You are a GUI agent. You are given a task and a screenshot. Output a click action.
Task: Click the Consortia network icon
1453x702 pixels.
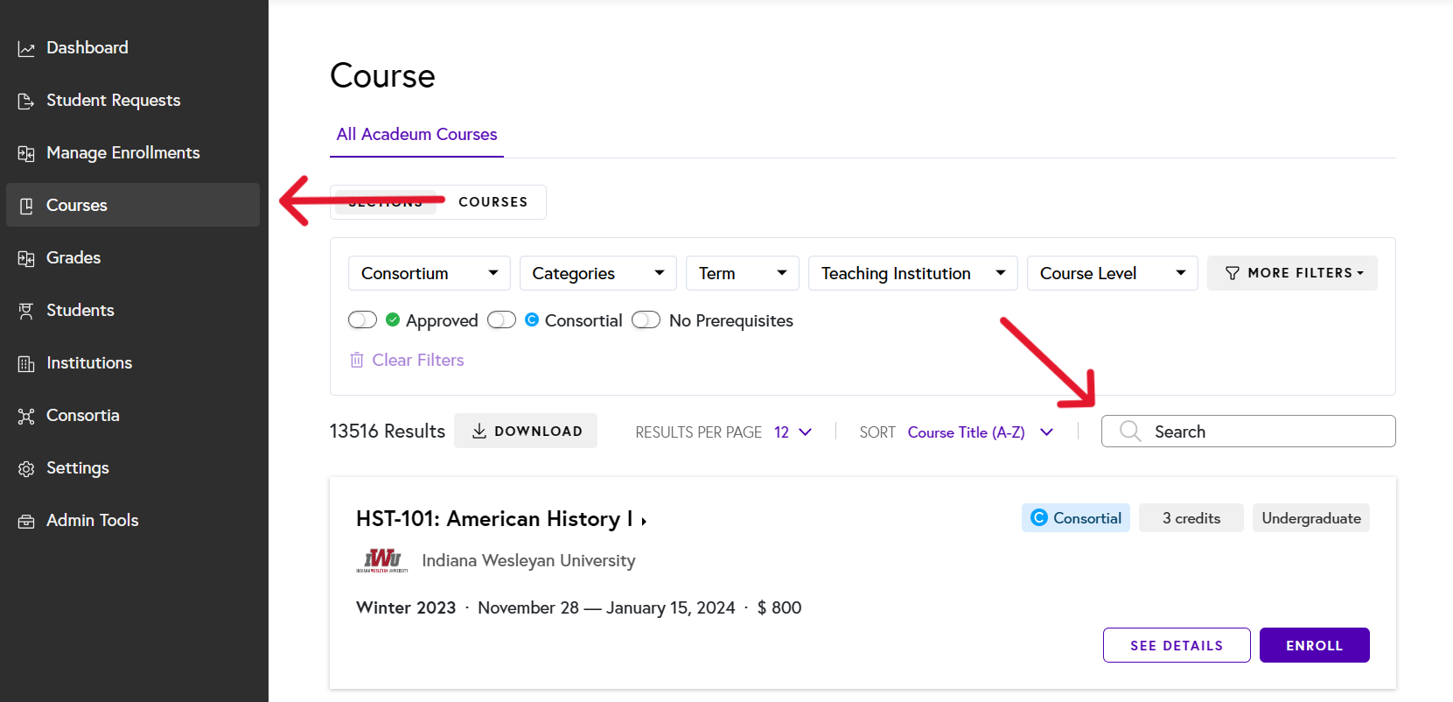point(26,416)
